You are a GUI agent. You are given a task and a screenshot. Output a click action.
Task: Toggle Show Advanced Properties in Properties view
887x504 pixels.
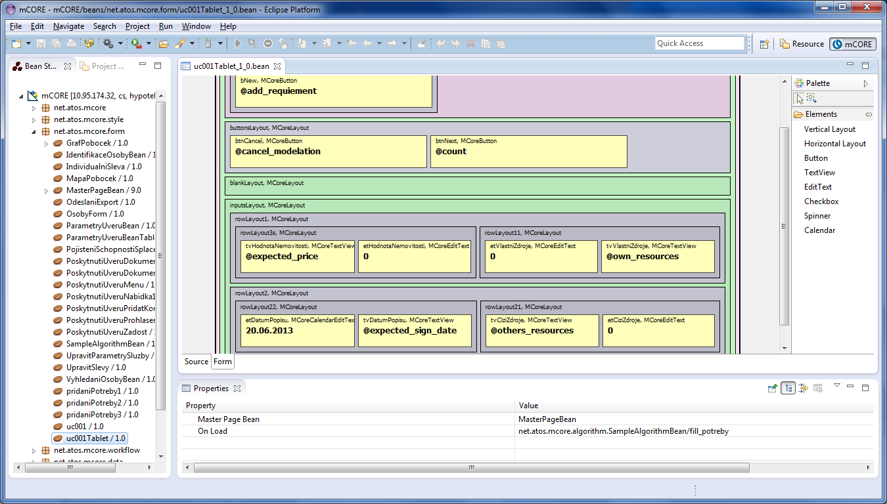tap(803, 388)
